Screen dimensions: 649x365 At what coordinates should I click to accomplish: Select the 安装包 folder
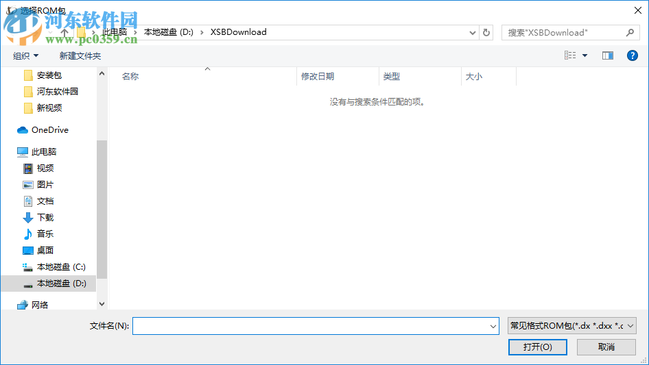click(x=49, y=75)
